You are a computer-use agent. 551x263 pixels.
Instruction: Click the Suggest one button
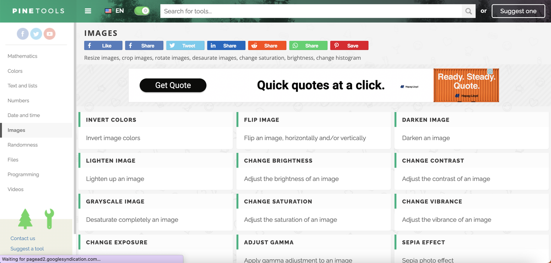[x=518, y=11]
